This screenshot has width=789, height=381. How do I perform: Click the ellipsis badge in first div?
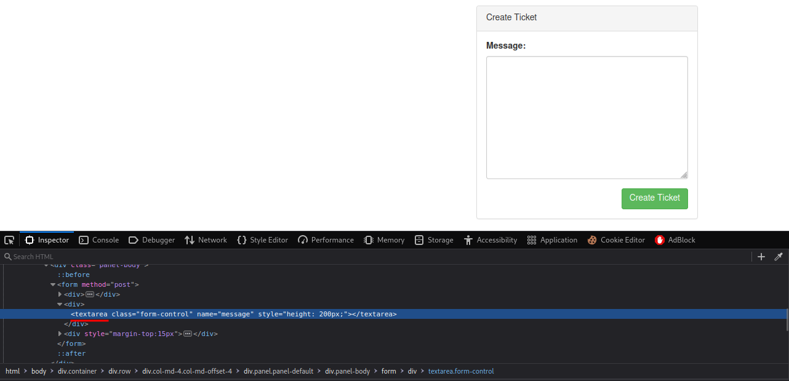coord(89,295)
